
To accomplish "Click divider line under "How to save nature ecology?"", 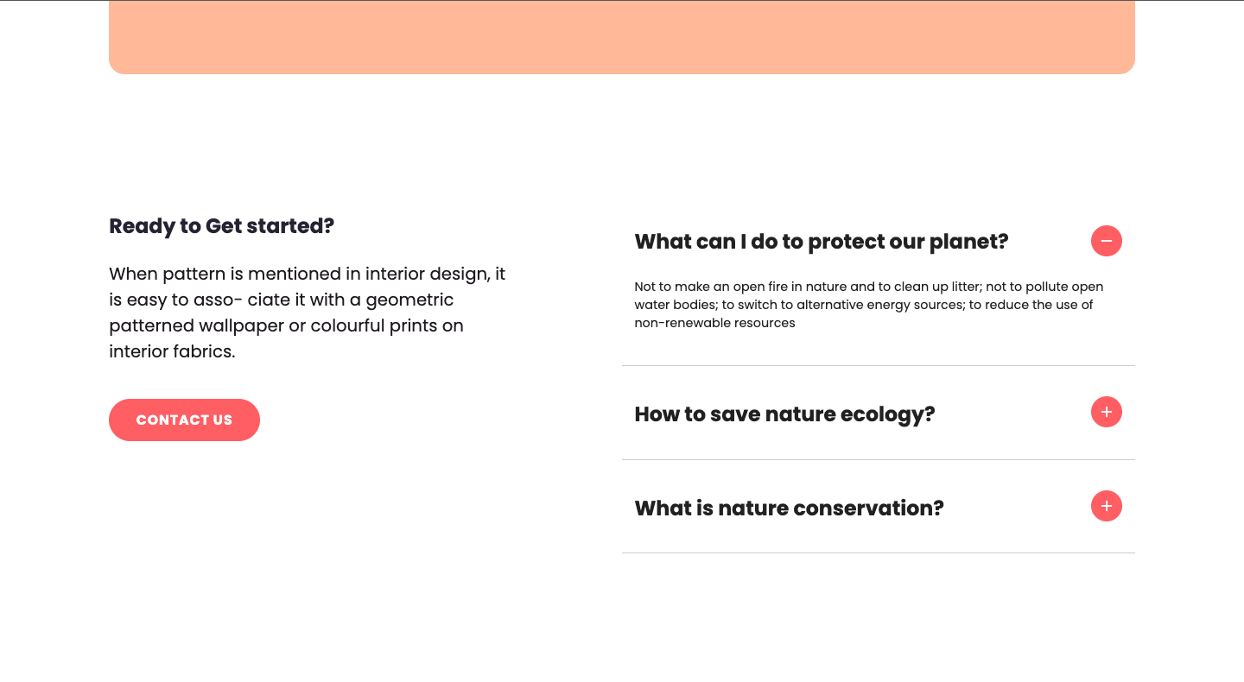I will coord(878,460).
